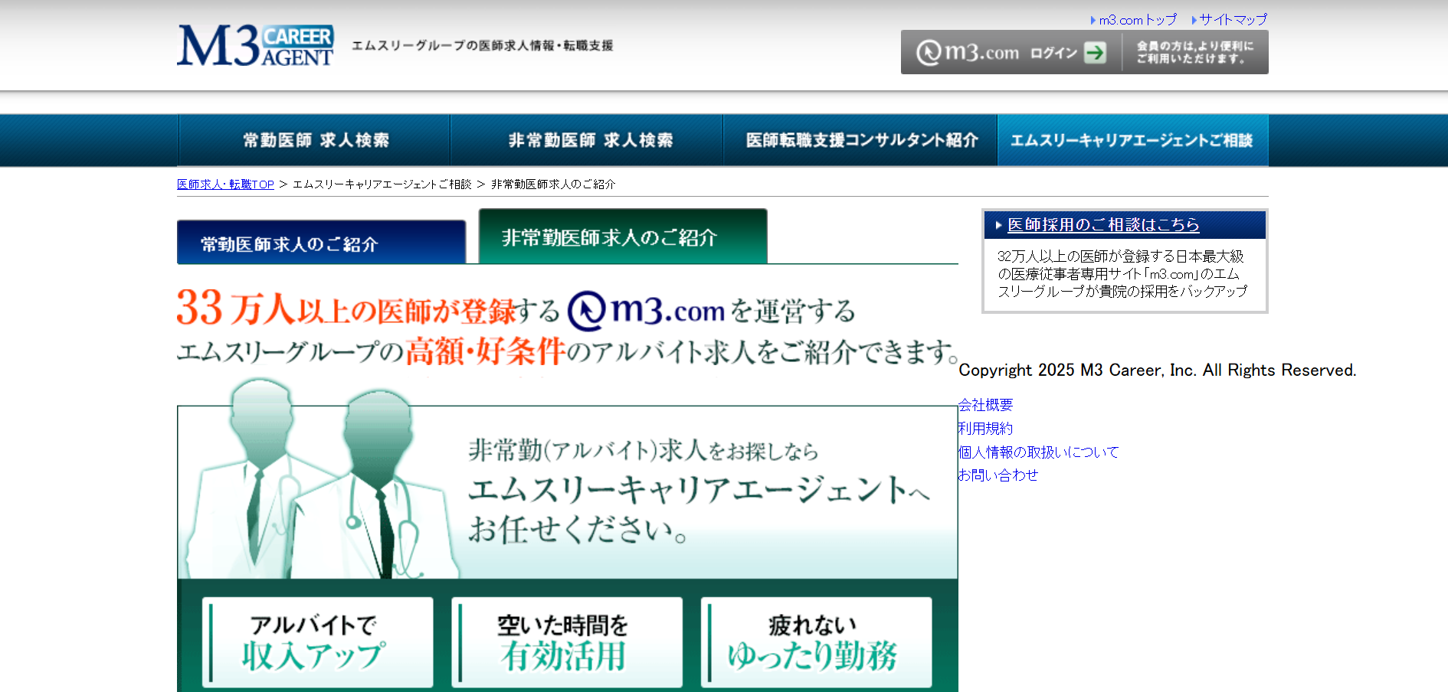Screen dimensions: 1448x692
Task: Open the M3 Career Agent logo
Action: (255, 45)
